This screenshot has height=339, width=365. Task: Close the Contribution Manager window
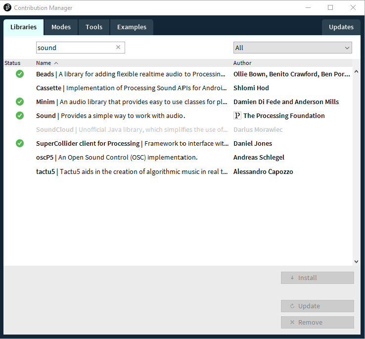point(353,7)
